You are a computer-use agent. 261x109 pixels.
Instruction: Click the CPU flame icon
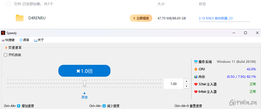tap(196, 69)
